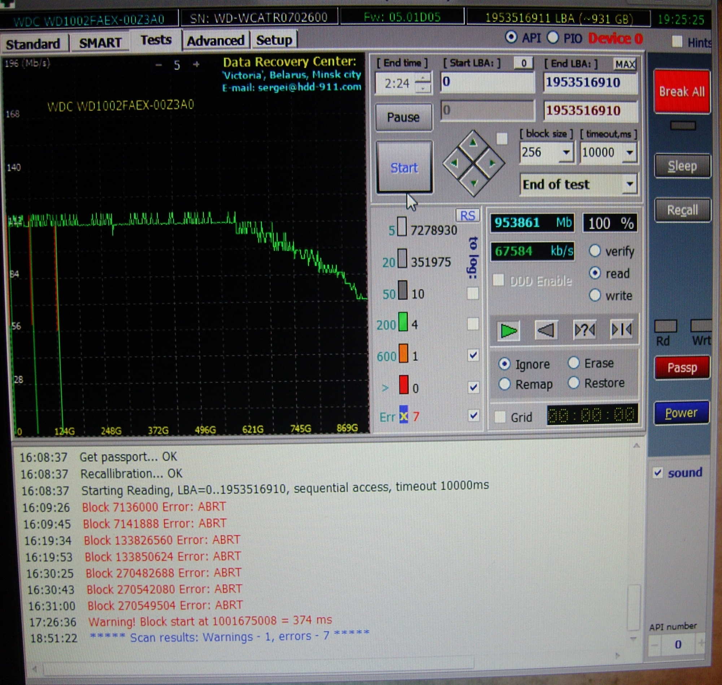Open the block size dropdown
This screenshot has height=685, width=722.
(x=566, y=152)
